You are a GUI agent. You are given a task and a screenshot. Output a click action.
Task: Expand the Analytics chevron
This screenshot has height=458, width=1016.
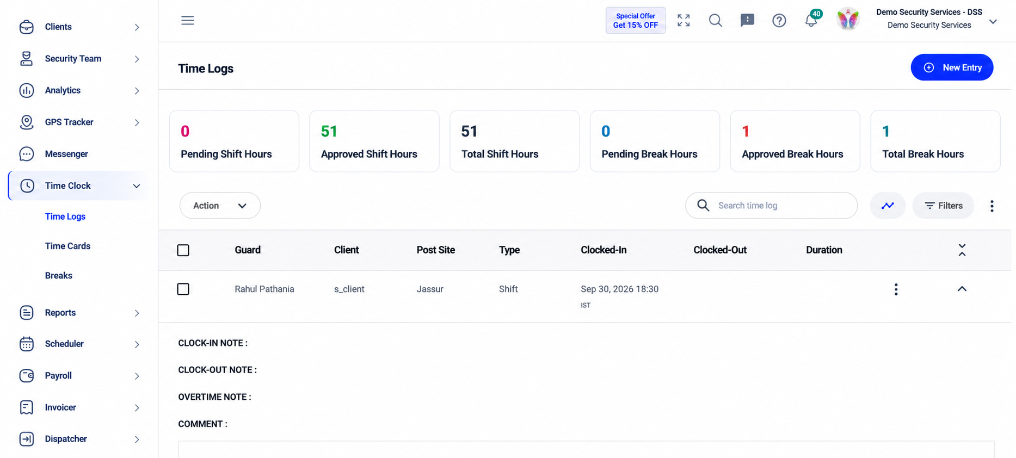click(x=137, y=91)
